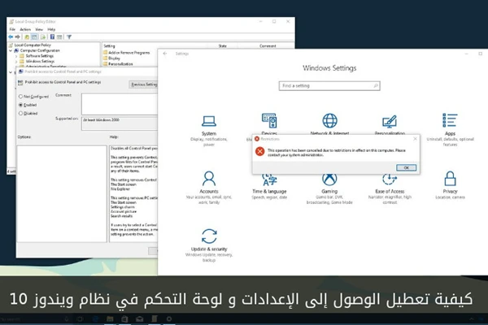
Task: Open the Gaming settings category
Action: [329, 189]
